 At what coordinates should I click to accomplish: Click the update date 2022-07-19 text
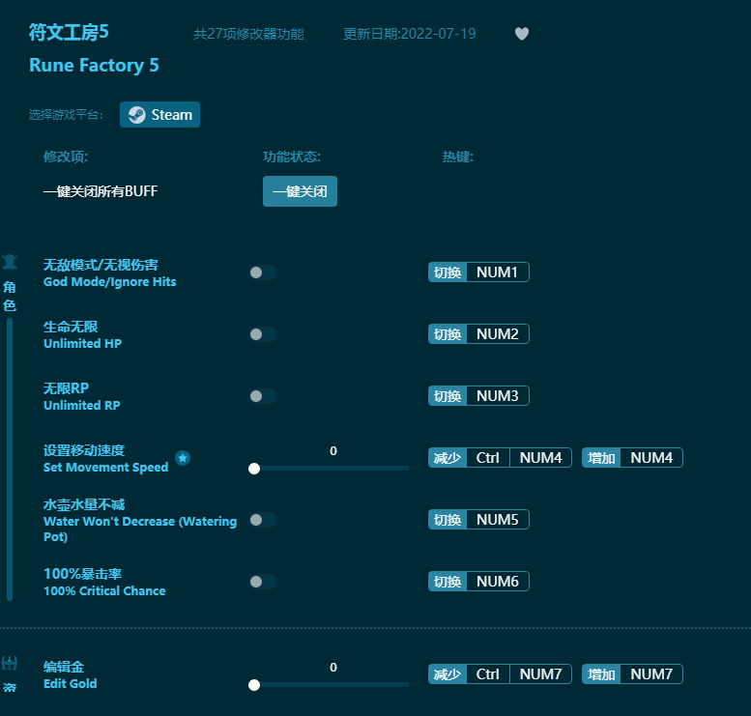click(410, 34)
